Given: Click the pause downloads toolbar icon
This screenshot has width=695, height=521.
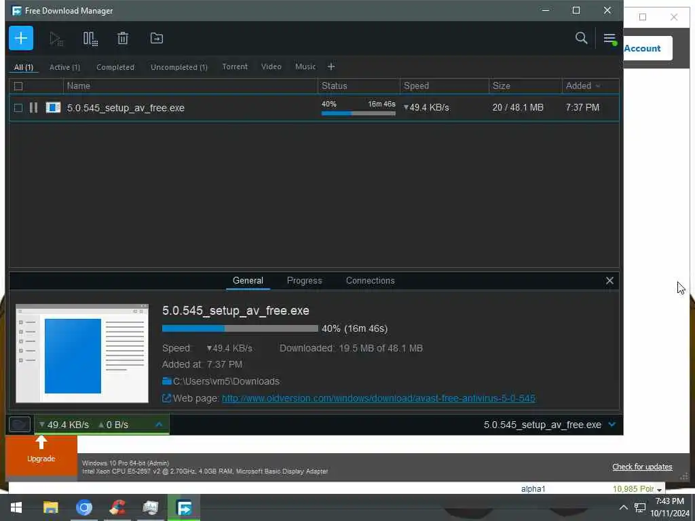Looking at the screenshot, I should tap(90, 39).
